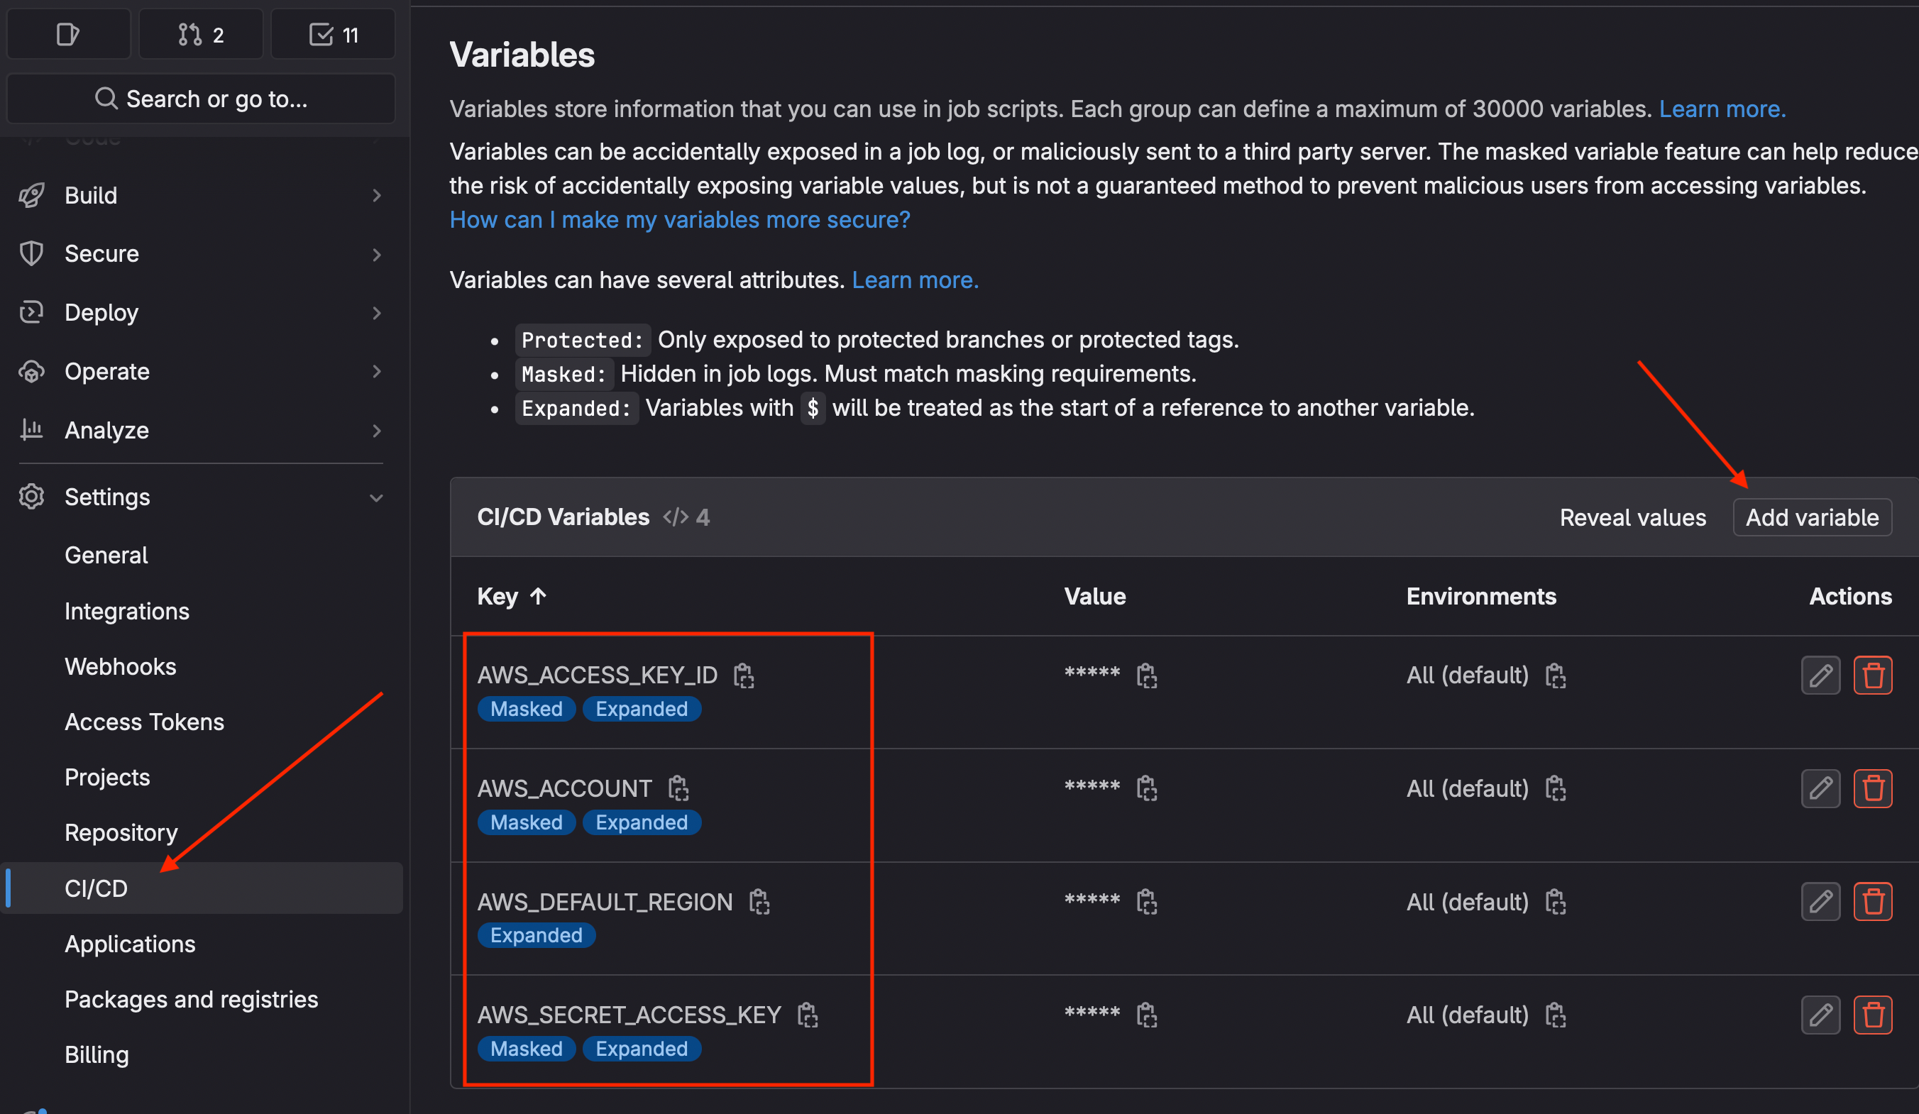Open Projects settings page
Image resolution: width=1919 pixels, height=1114 pixels.
(107, 778)
